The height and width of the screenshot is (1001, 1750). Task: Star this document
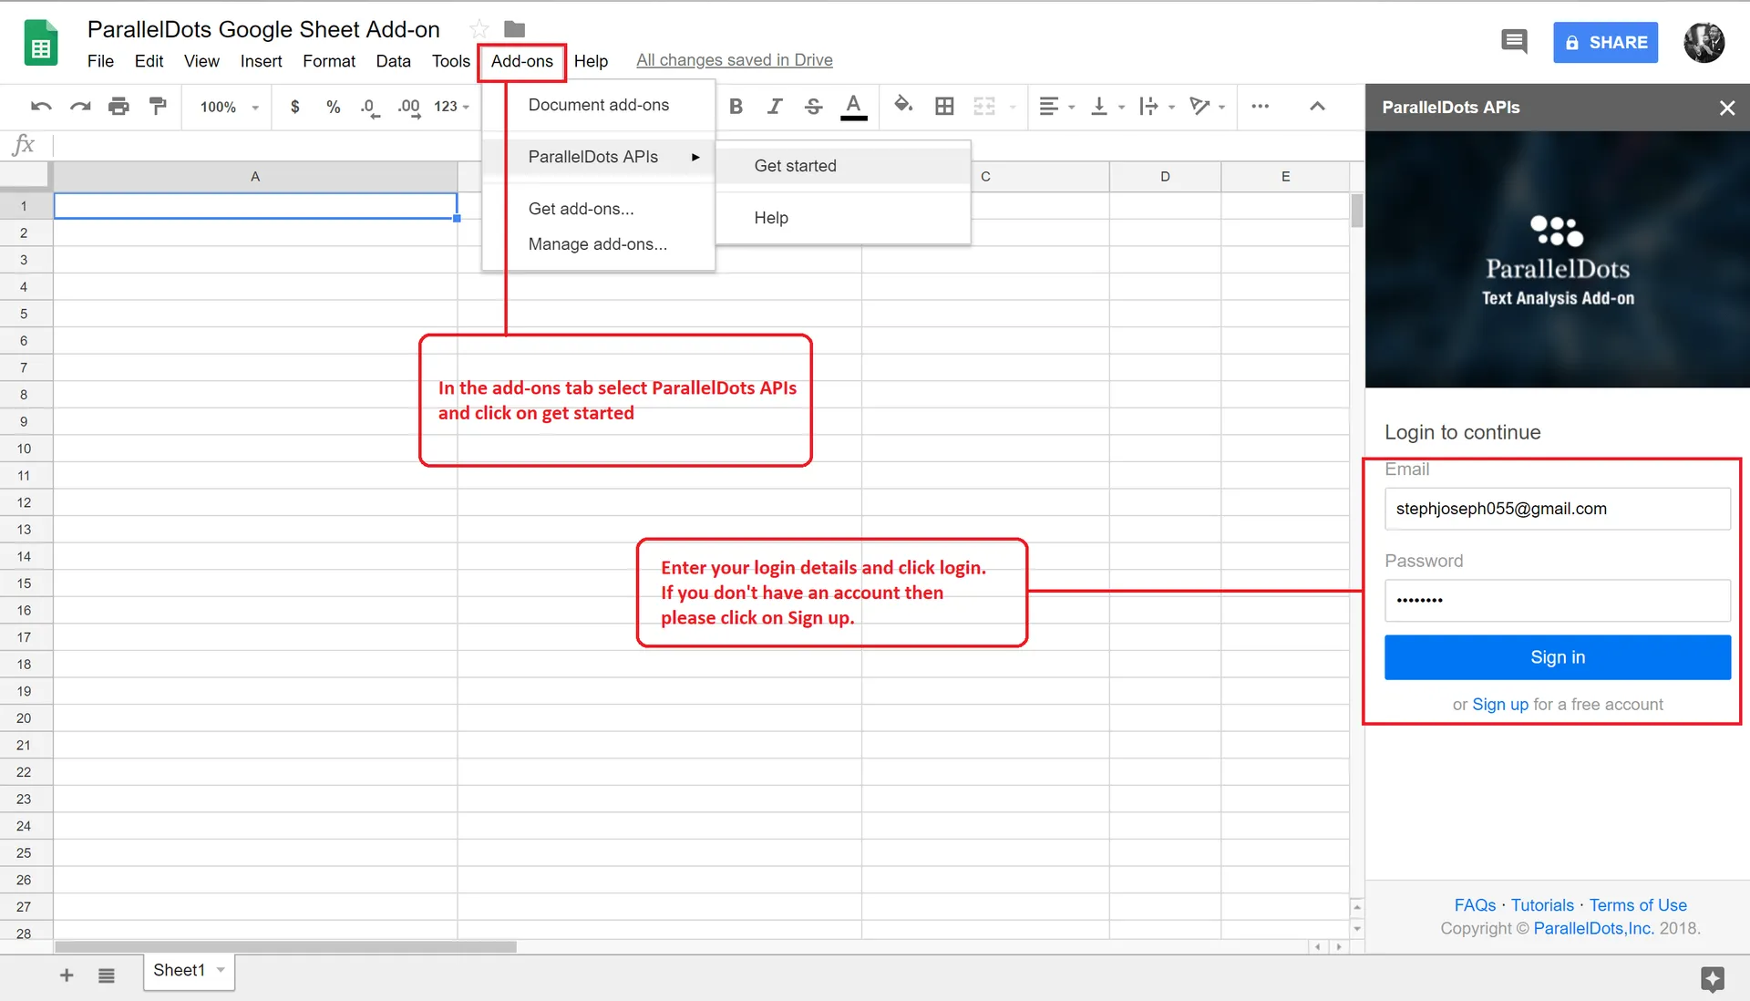coord(479,29)
